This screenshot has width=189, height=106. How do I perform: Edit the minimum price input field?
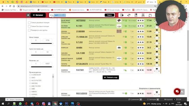point(36,40)
